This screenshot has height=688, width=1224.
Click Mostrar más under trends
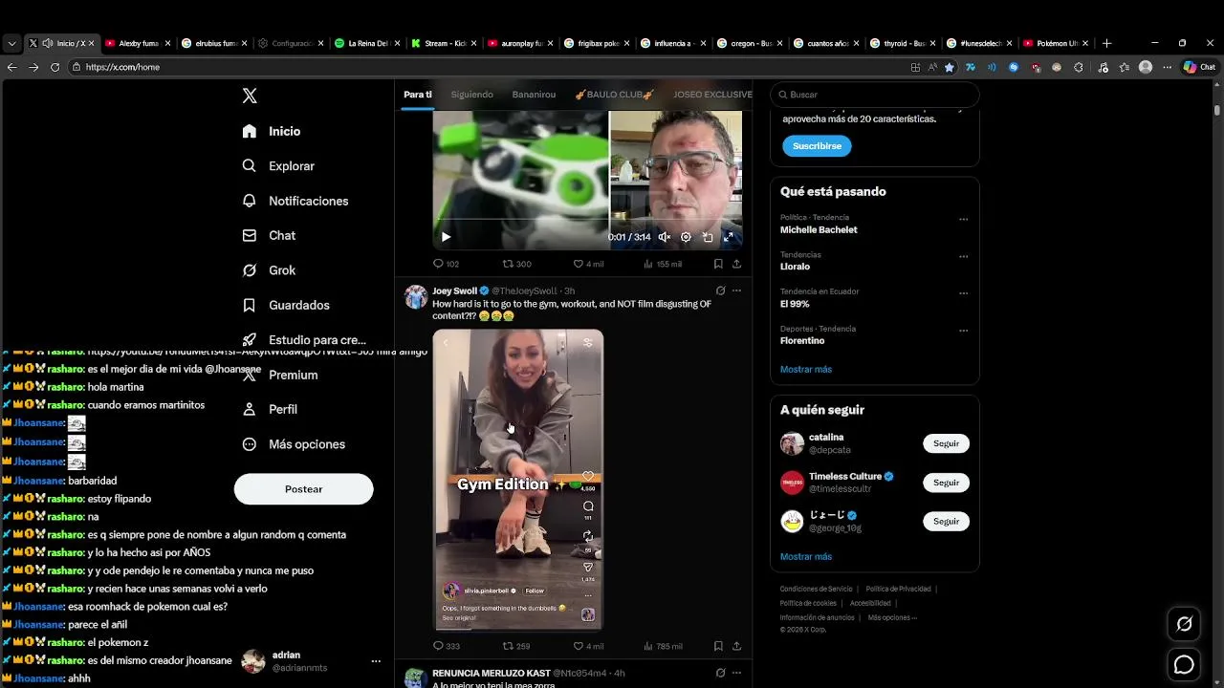click(x=806, y=369)
